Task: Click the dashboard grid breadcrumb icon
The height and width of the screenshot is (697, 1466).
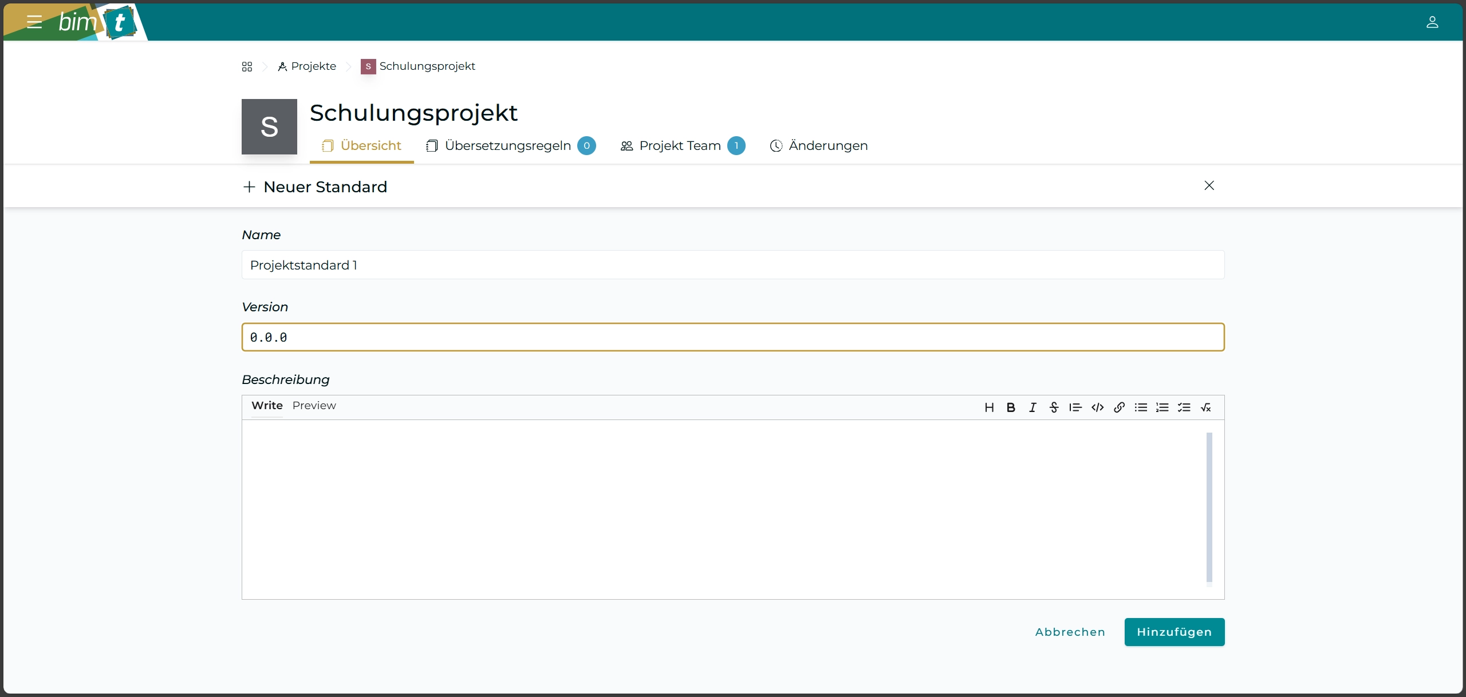Action: [247, 66]
